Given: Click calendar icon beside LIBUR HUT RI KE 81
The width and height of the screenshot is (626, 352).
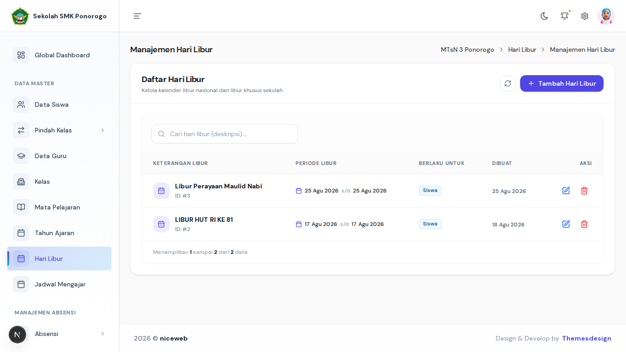Looking at the screenshot, I should [x=161, y=224].
